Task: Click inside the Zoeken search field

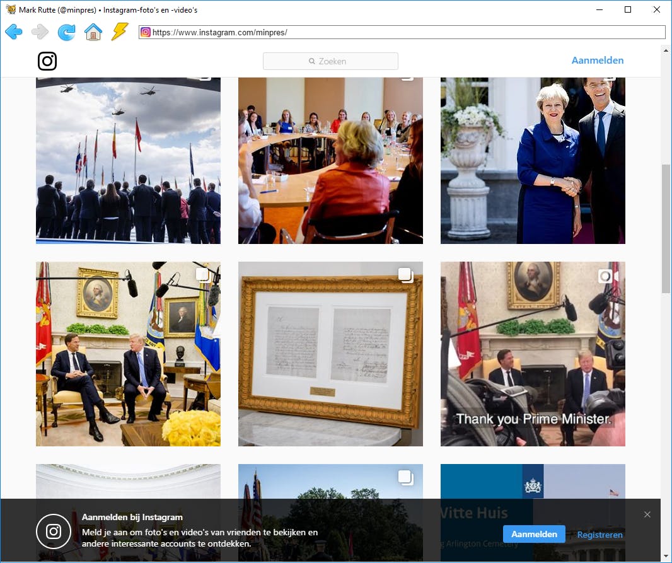Action: pos(330,61)
